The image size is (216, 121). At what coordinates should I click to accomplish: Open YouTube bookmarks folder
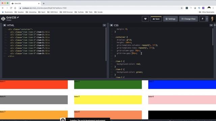(x=79, y=12)
